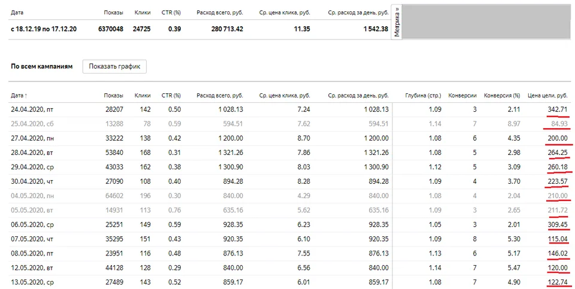
Task: Click average click price 11.35
Action: (302, 29)
